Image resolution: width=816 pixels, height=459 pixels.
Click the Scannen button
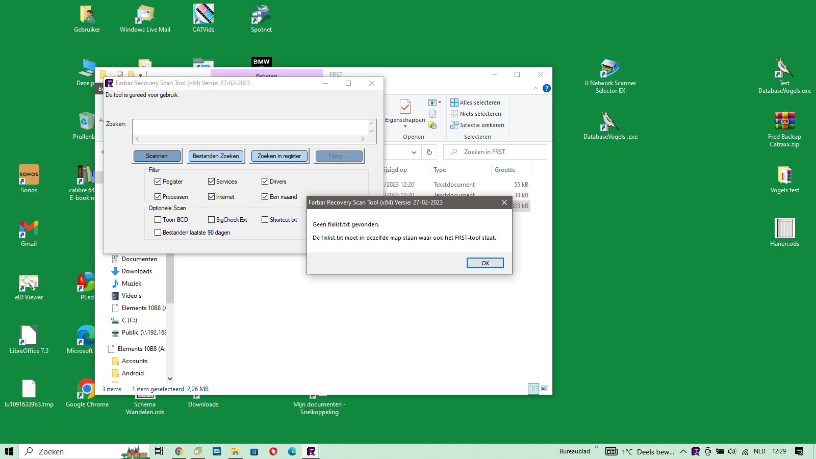(157, 156)
